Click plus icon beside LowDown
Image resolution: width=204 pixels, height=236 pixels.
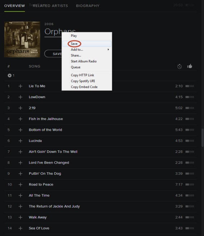20,97
